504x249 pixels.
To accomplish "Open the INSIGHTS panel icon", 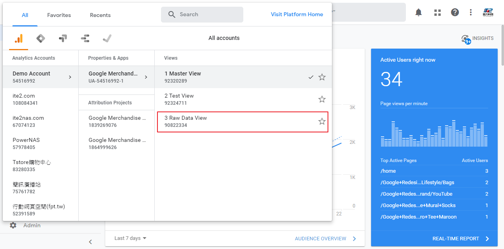I will [x=466, y=38].
